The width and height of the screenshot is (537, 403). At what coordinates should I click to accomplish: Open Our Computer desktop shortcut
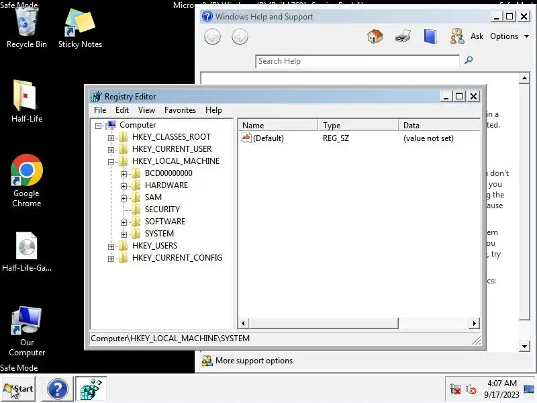point(26,331)
